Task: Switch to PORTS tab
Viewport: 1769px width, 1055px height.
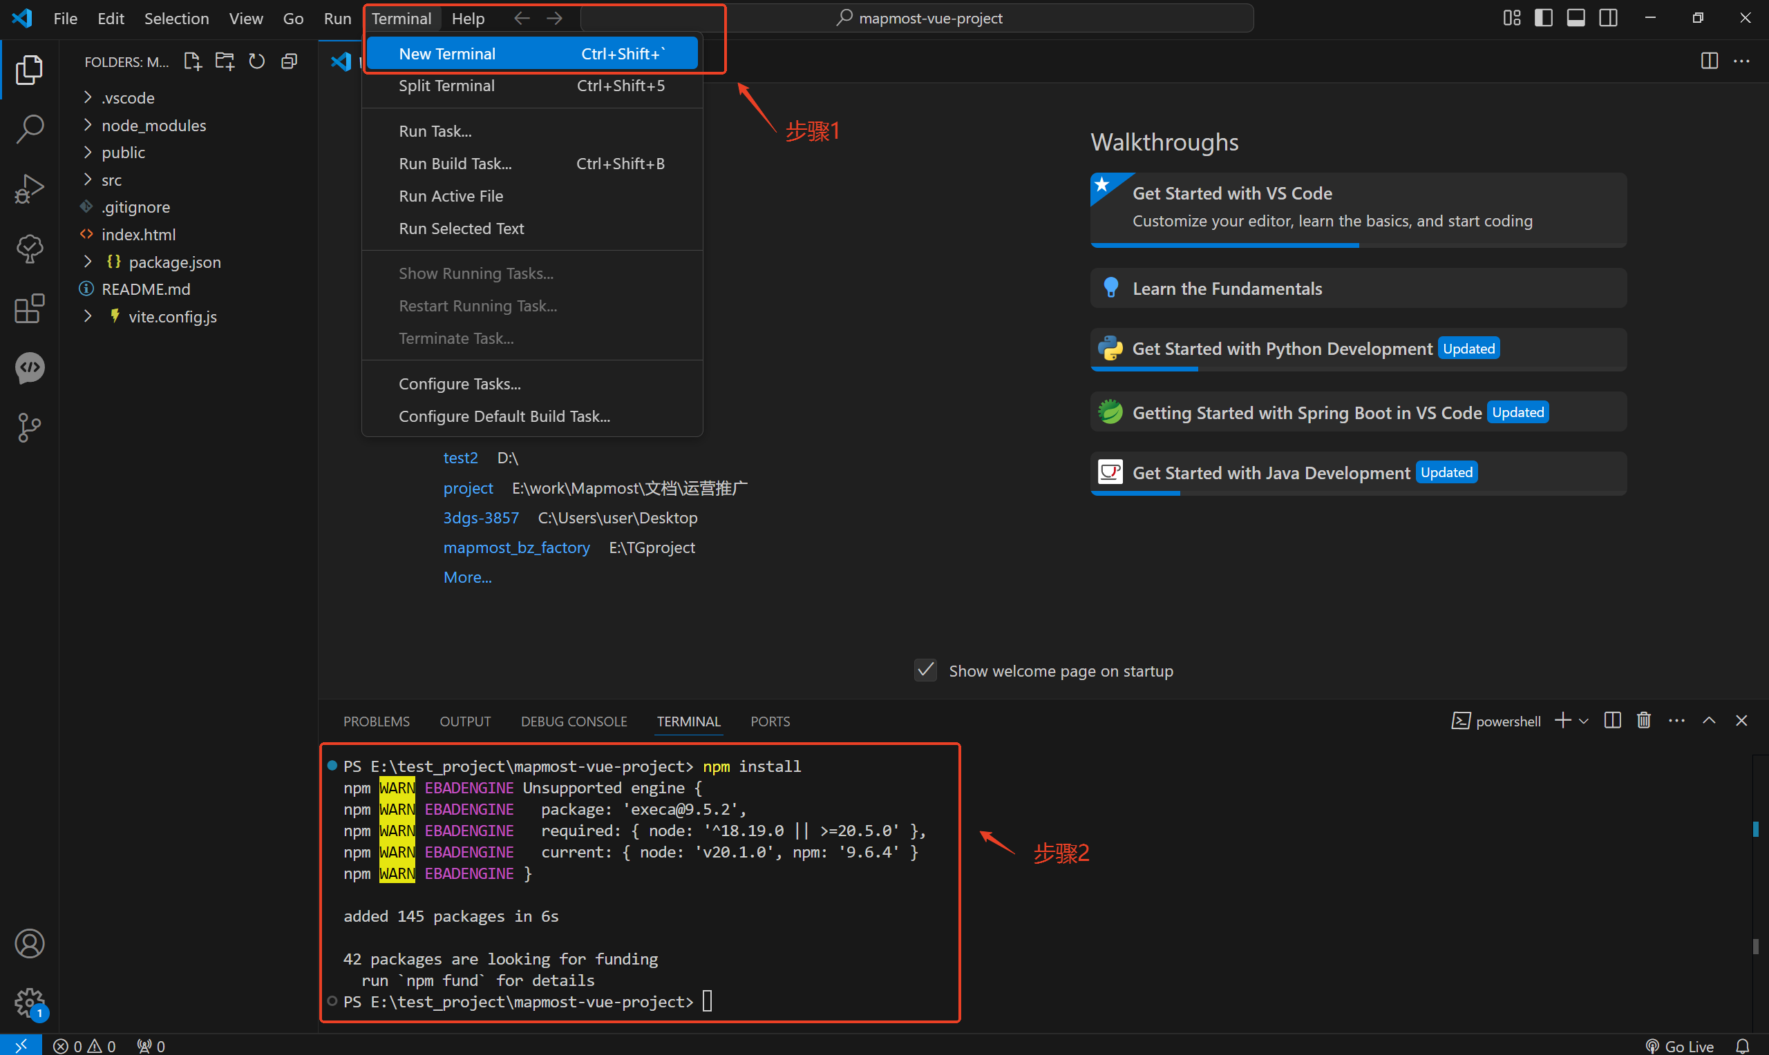Action: (x=770, y=721)
